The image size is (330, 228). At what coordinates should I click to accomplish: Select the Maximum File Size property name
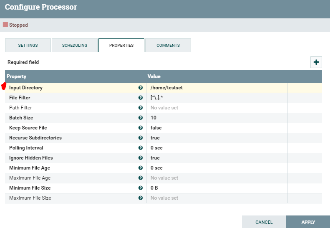30,198
